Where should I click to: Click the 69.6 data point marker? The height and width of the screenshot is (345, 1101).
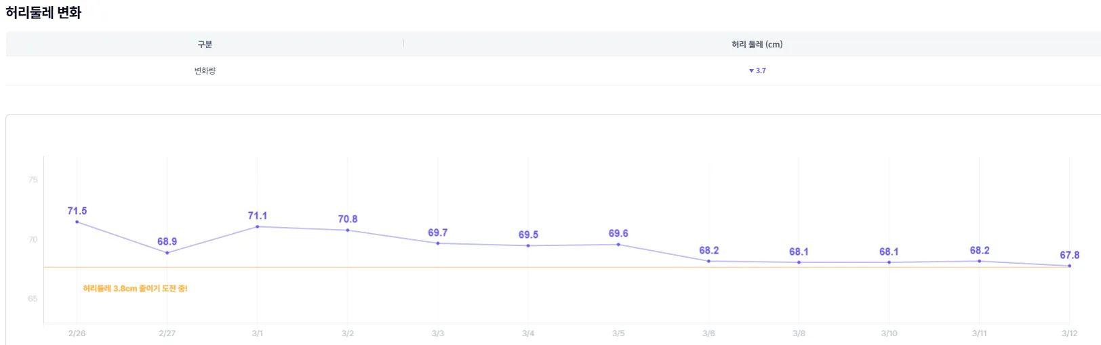[x=618, y=245]
